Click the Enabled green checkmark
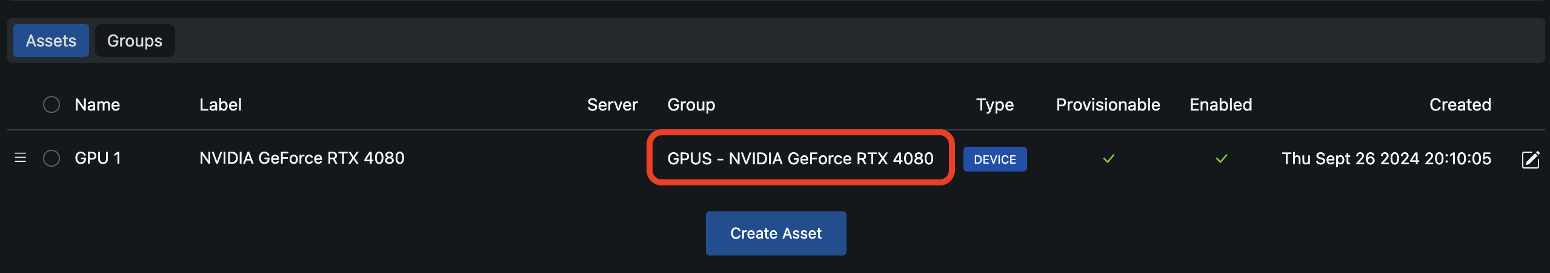1550x273 pixels. click(x=1221, y=158)
